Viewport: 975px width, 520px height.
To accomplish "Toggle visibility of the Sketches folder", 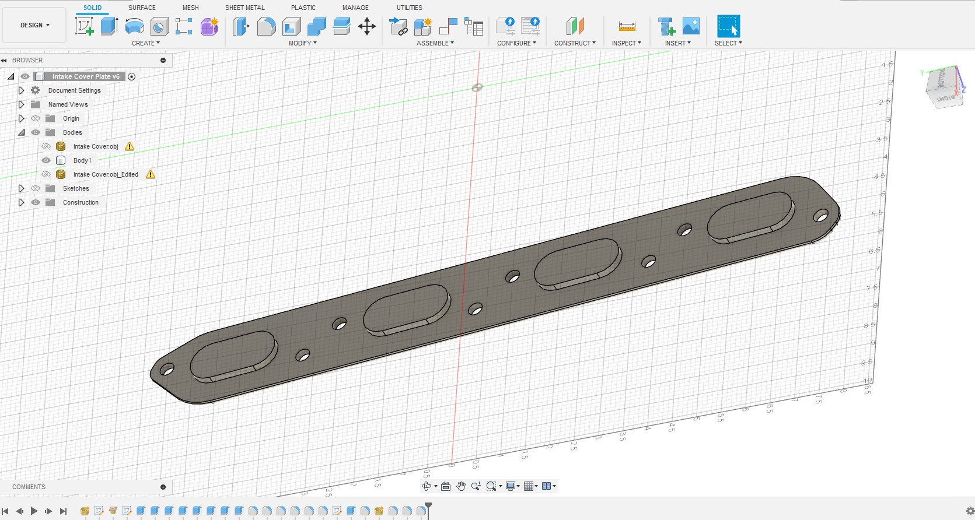I will (36, 188).
